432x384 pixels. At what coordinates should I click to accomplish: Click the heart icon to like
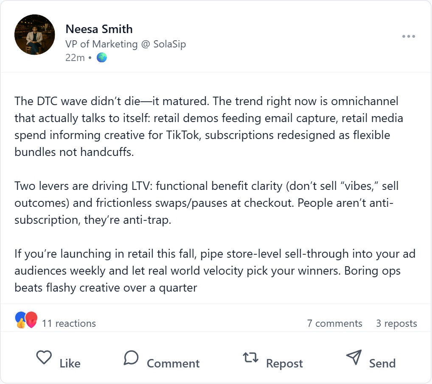point(44,357)
